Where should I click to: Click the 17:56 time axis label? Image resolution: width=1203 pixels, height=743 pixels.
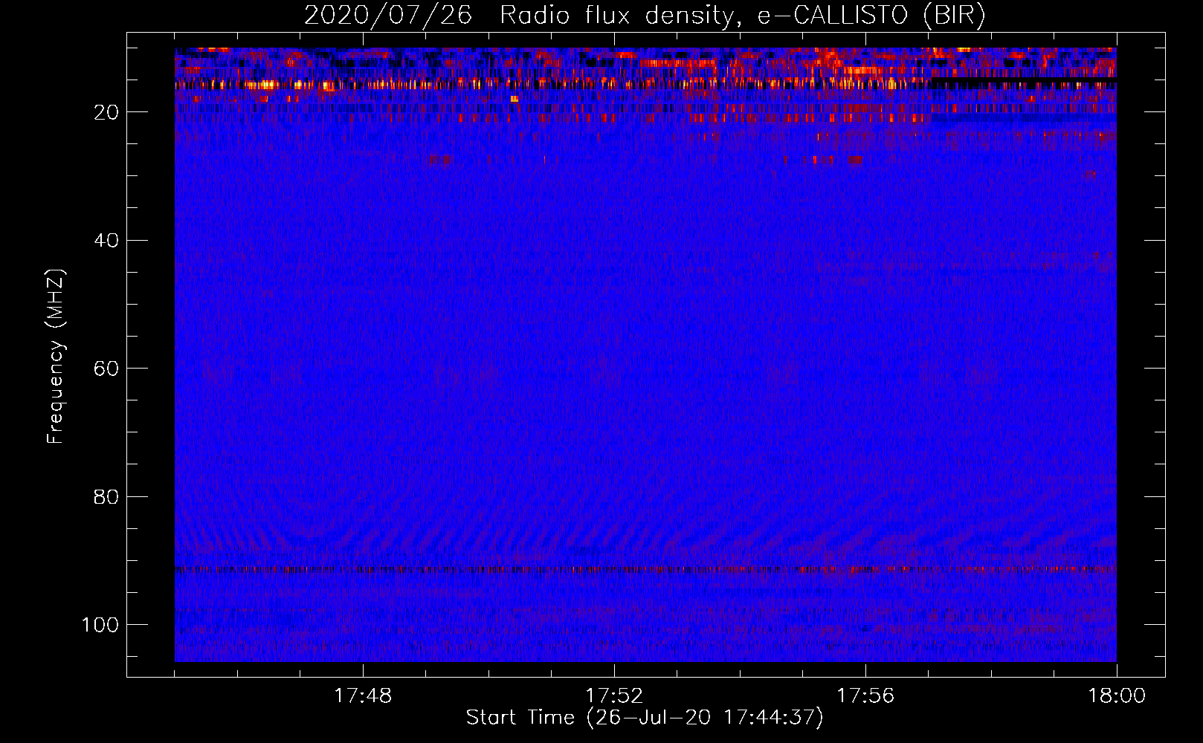click(865, 696)
